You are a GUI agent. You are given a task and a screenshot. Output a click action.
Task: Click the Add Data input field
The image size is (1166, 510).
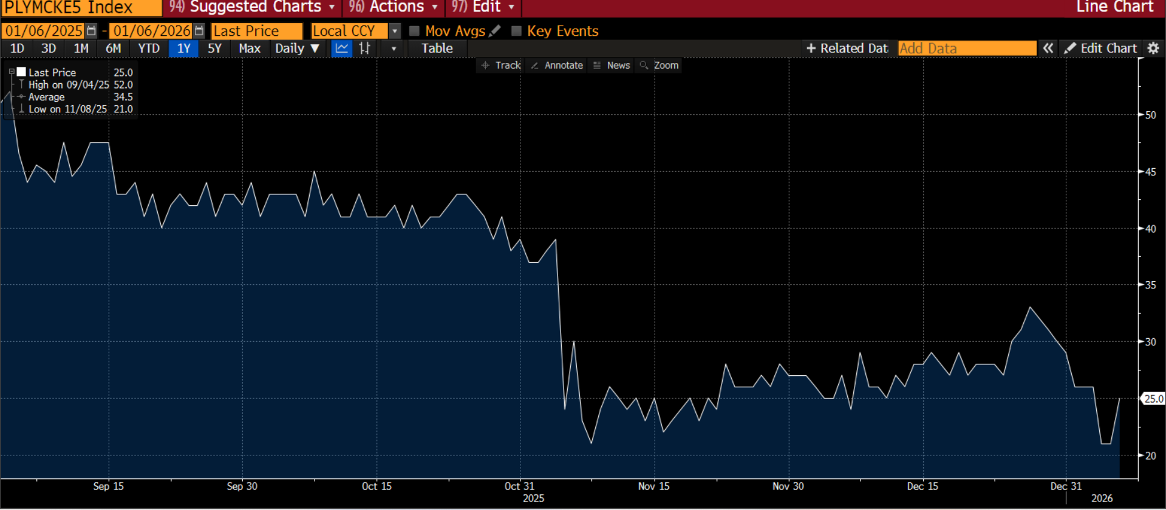pos(967,49)
